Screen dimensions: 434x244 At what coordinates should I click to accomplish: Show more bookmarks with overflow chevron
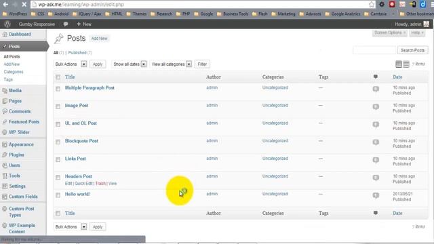click(x=393, y=14)
